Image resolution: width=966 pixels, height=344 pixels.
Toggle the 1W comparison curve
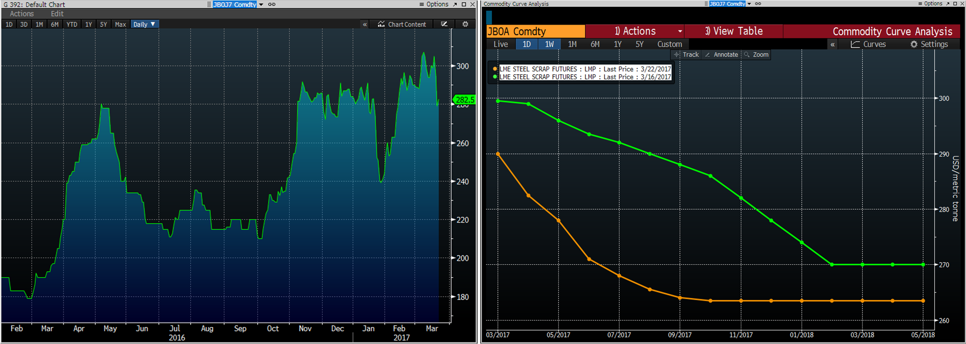point(549,44)
